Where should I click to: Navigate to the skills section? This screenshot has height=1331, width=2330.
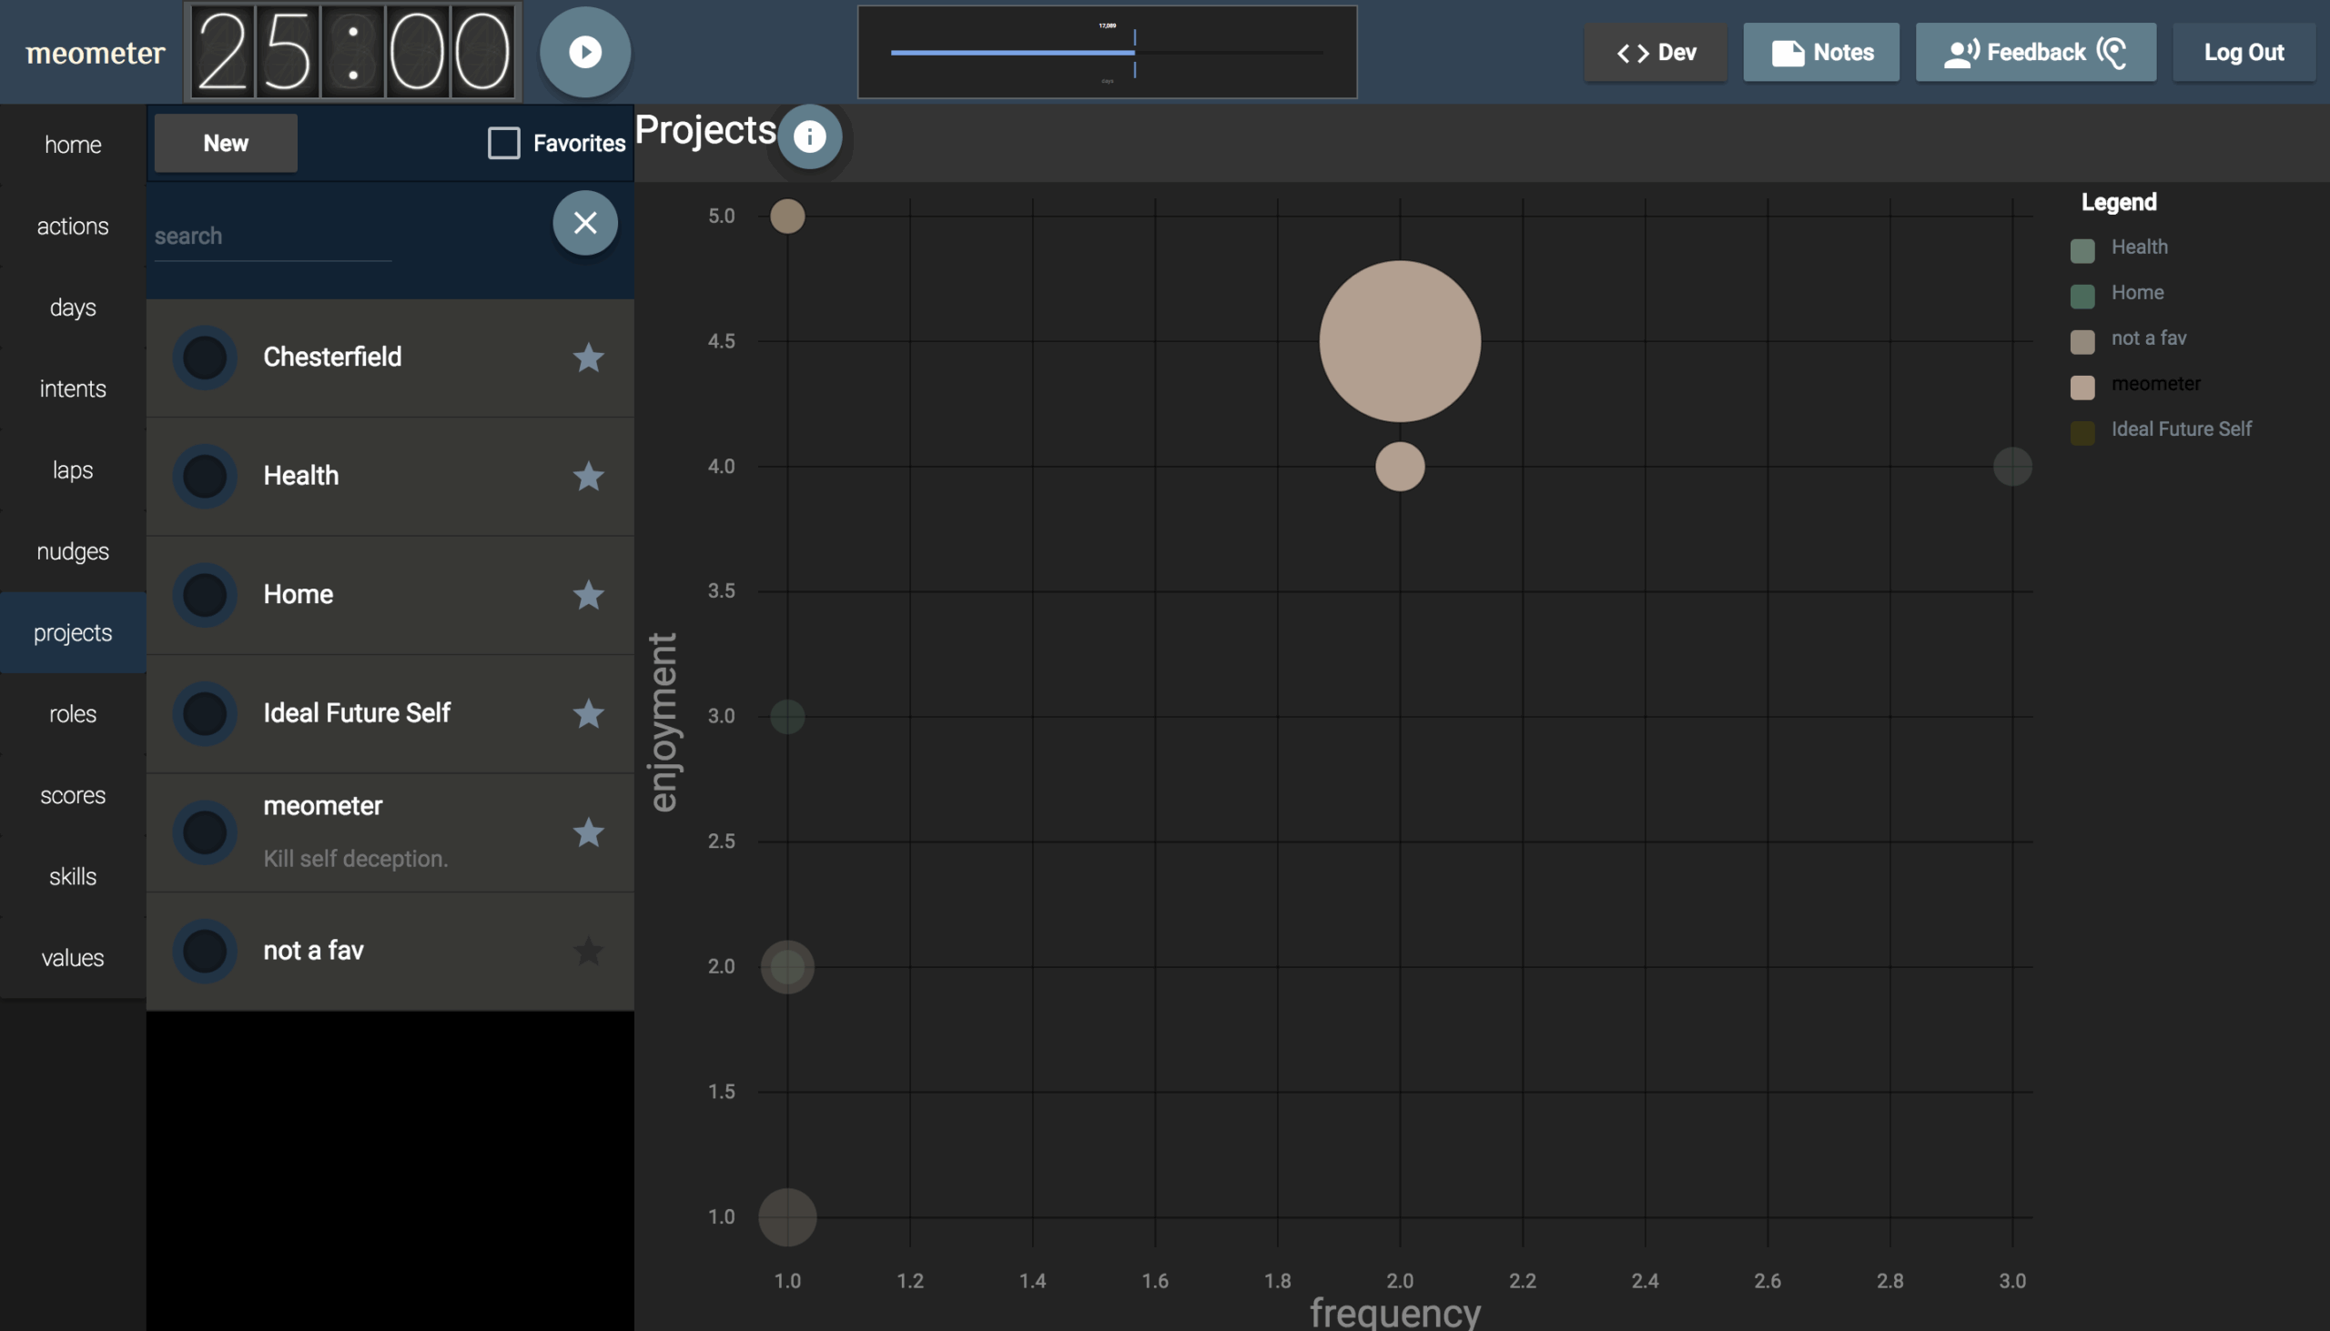(72, 876)
